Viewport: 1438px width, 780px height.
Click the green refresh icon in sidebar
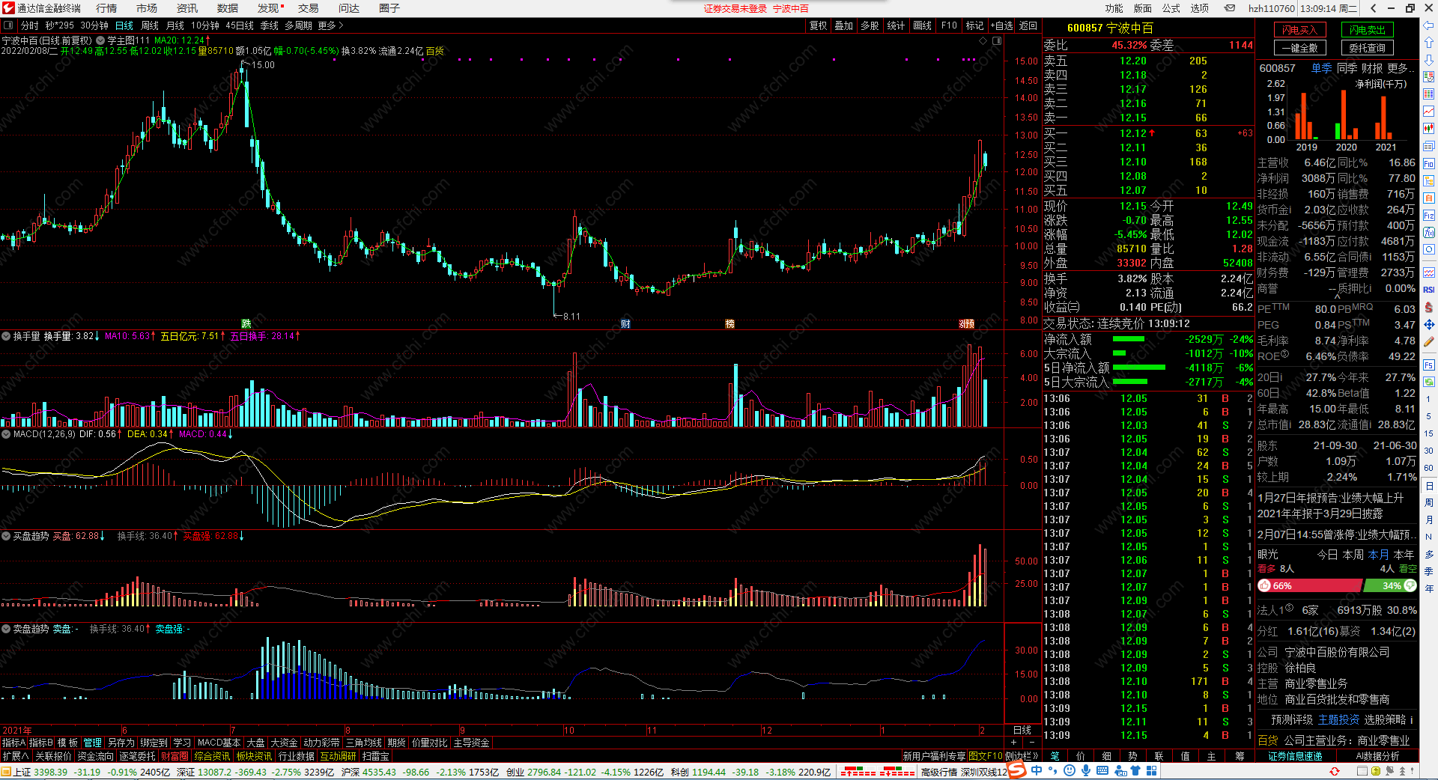(1428, 382)
